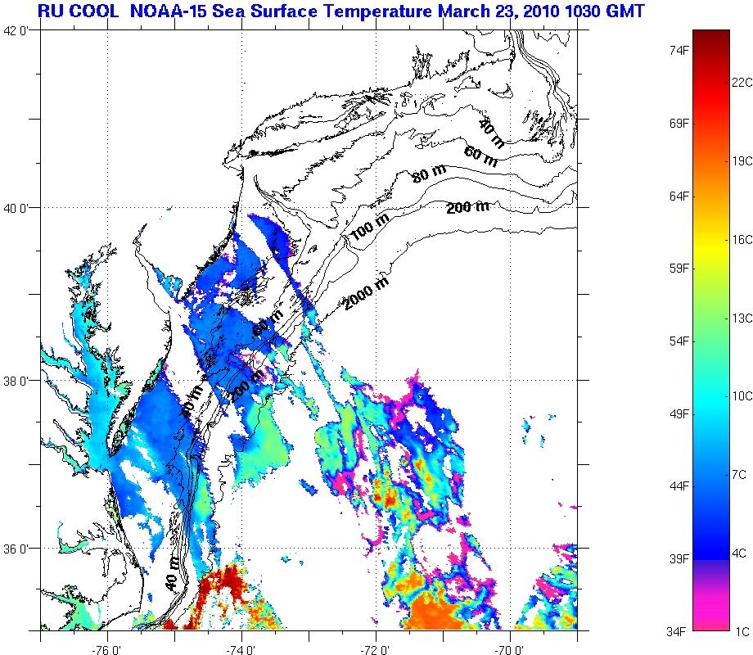This screenshot has width=753, height=655.
Task: Click the -74 0' longitude label
Action: (x=241, y=650)
